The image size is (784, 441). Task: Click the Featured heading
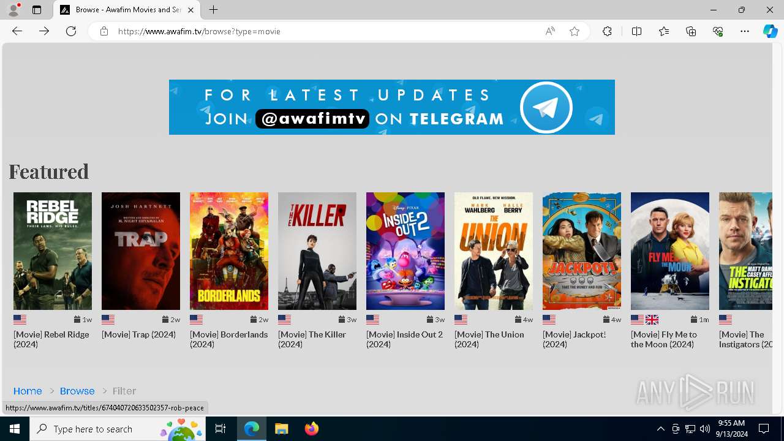49,171
